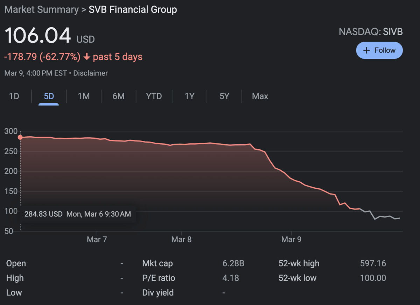Select the 5D range tab
This screenshot has width=420, height=305.
coord(49,96)
